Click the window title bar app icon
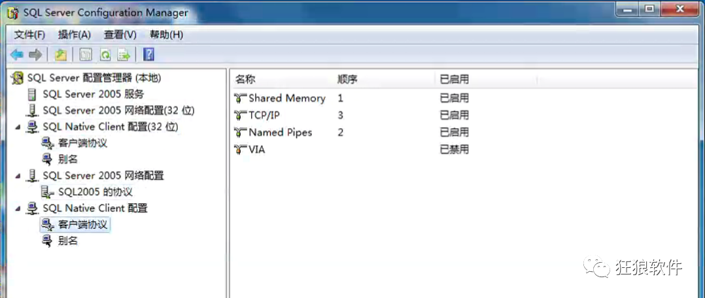The image size is (705, 298). click(x=12, y=12)
